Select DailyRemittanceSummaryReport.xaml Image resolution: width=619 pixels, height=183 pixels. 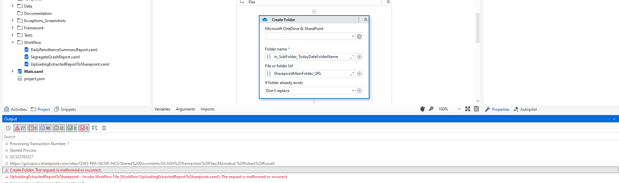[x=64, y=50]
